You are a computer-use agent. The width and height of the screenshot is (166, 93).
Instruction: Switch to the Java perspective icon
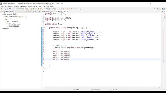click(x=163, y=9)
